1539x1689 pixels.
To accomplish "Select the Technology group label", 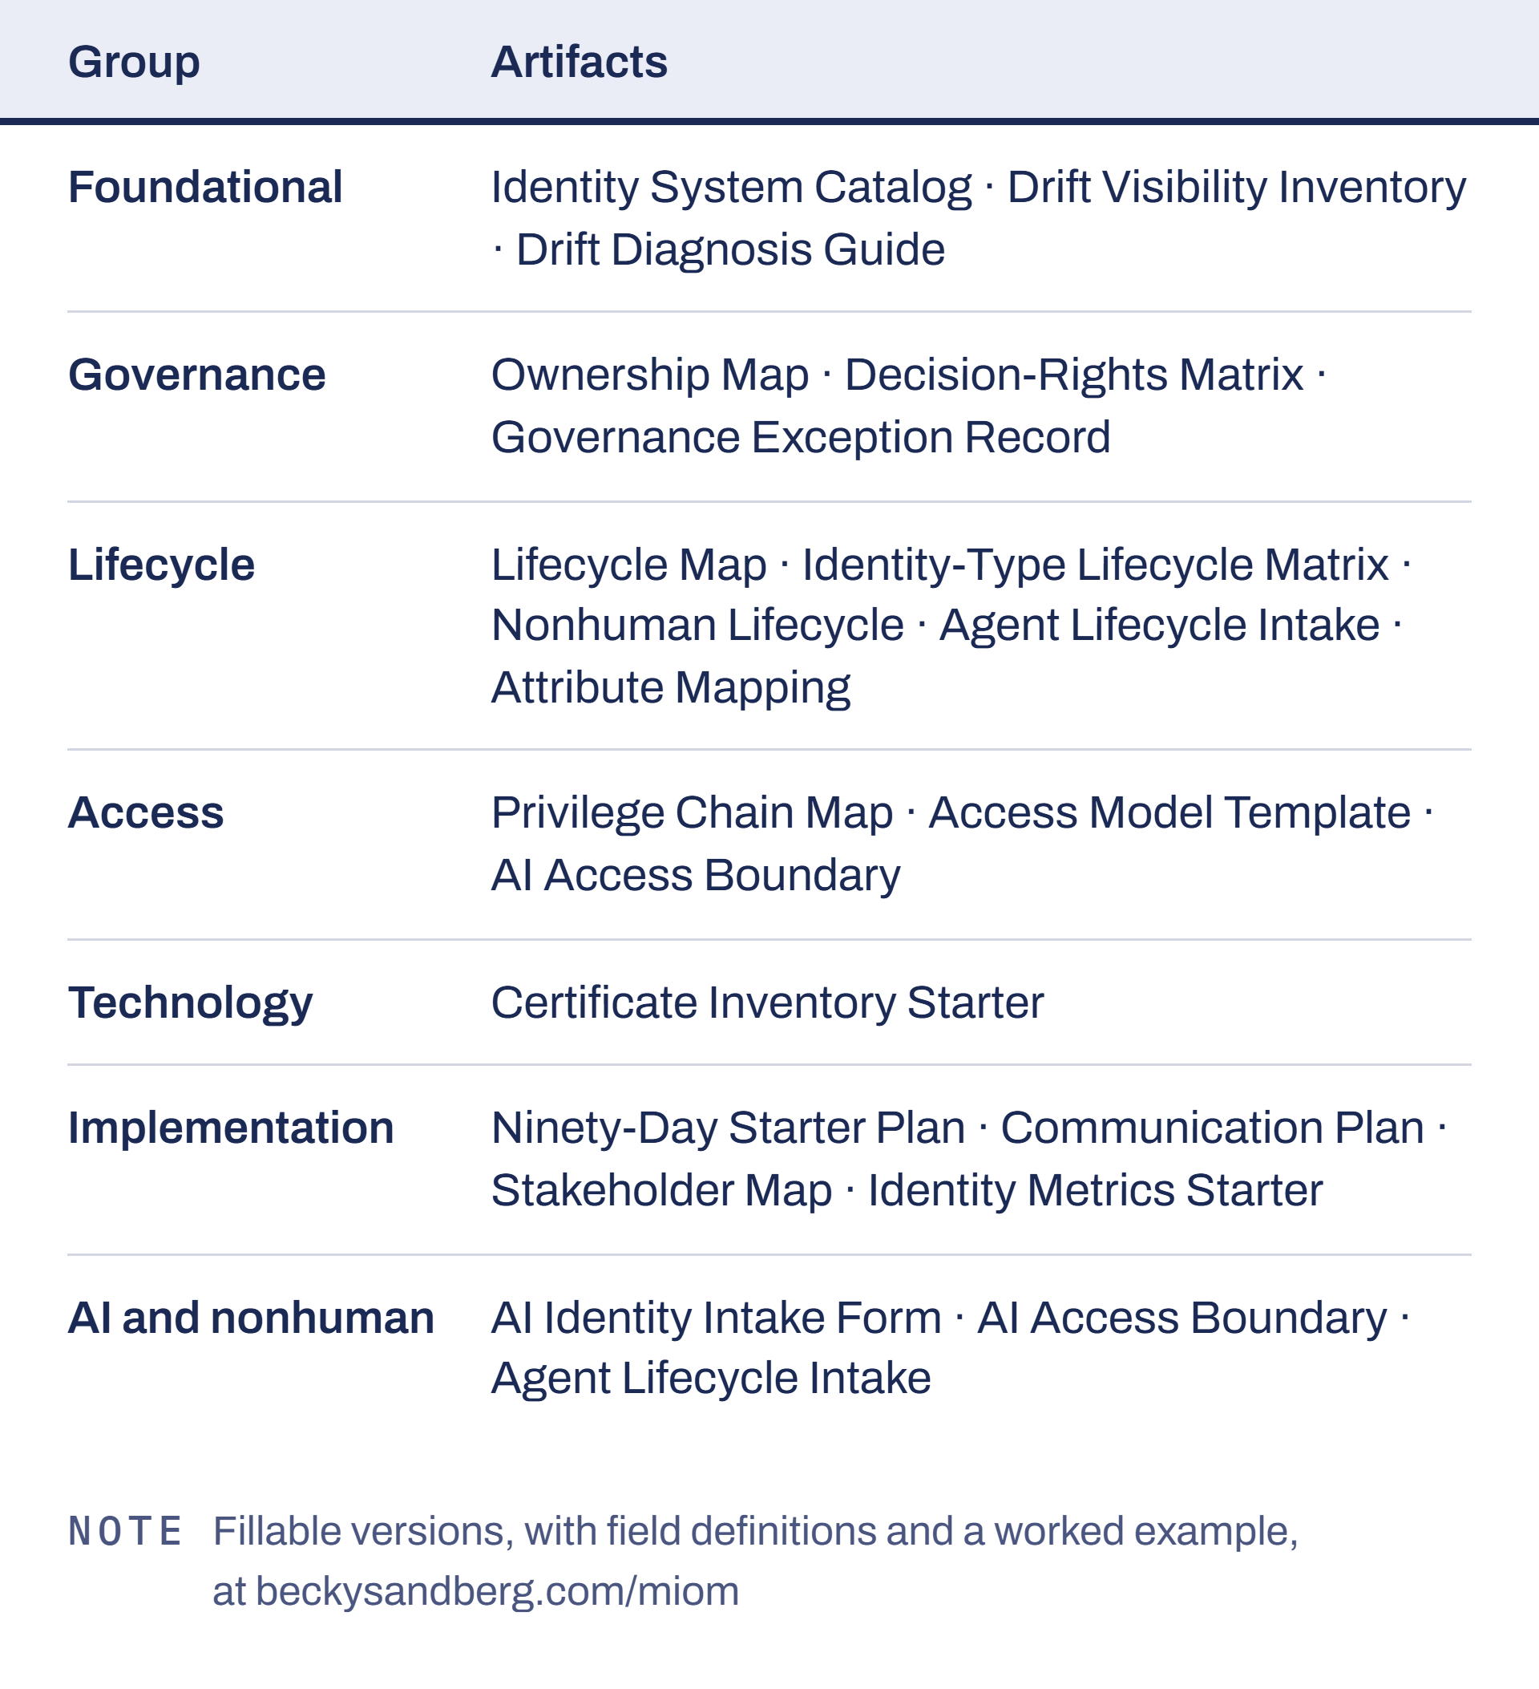I will (190, 1003).
